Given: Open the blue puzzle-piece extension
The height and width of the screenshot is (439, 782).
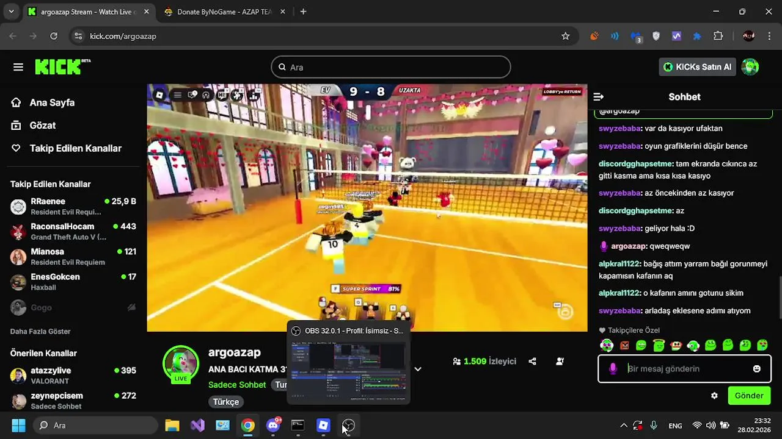Looking at the screenshot, I should click(697, 36).
